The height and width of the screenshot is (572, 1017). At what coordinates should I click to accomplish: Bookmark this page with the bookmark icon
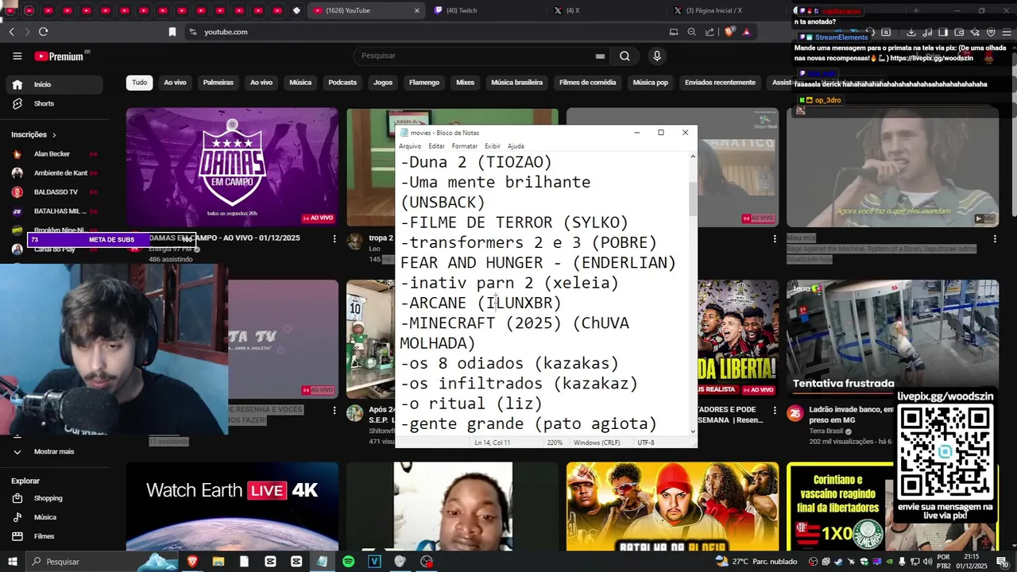(x=172, y=32)
